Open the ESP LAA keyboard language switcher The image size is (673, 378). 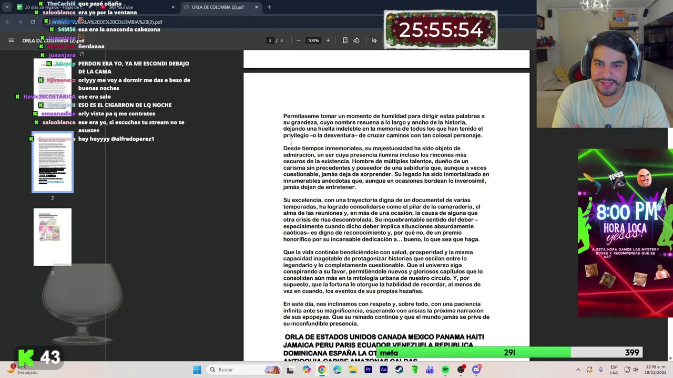coord(614,370)
